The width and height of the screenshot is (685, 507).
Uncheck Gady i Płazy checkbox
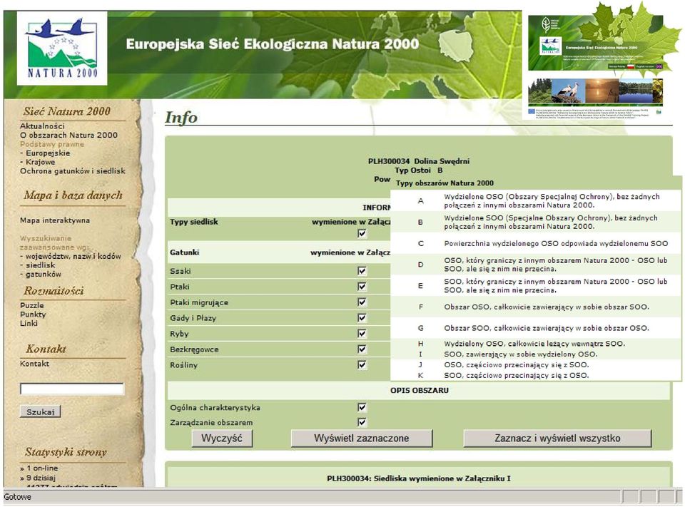tap(362, 318)
